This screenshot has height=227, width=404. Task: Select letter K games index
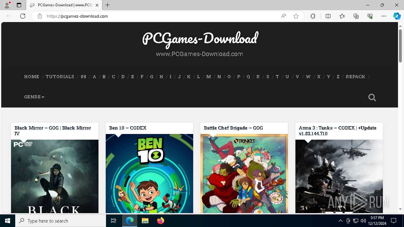tap(189, 77)
